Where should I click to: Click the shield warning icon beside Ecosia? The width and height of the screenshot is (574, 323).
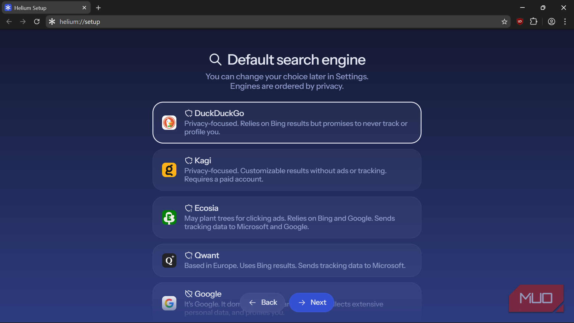tap(189, 208)
